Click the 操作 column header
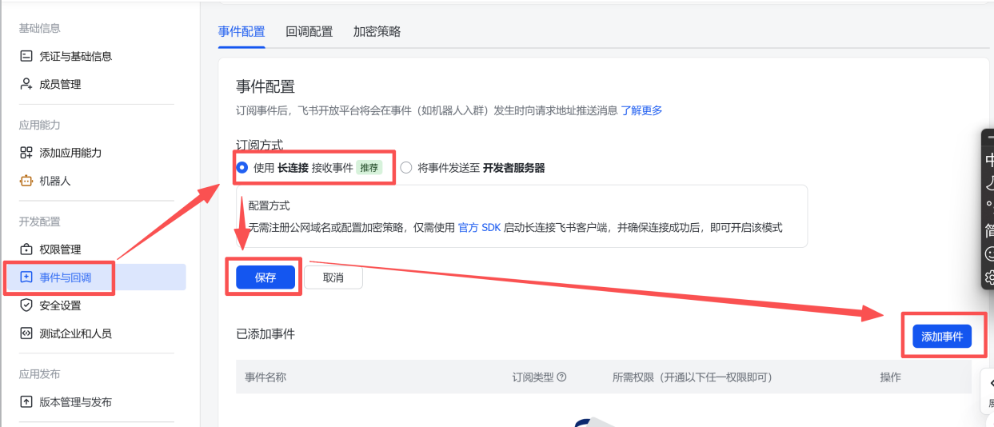 (890, 377)
